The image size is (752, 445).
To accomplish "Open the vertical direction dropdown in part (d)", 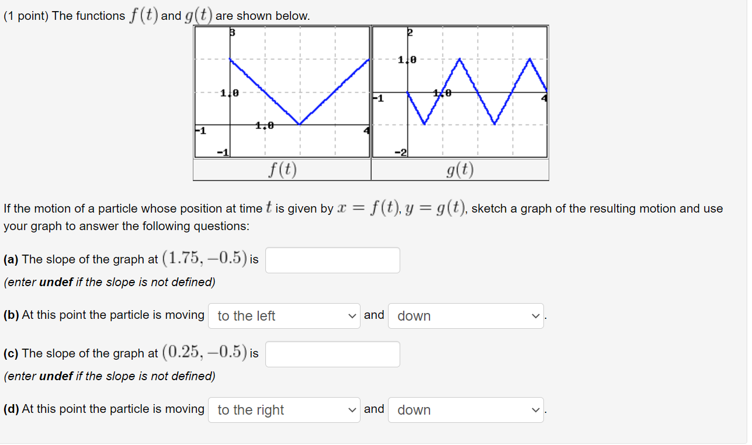I will coord(466,409).
